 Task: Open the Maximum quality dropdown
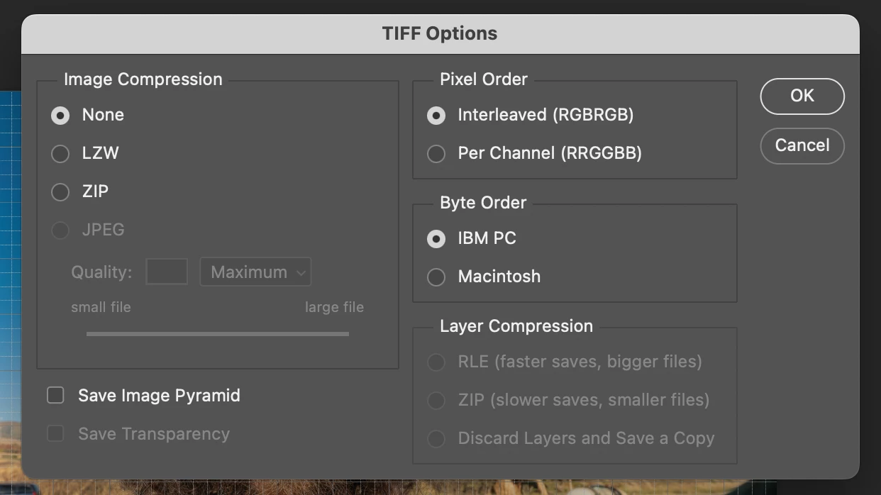[255, 272]
